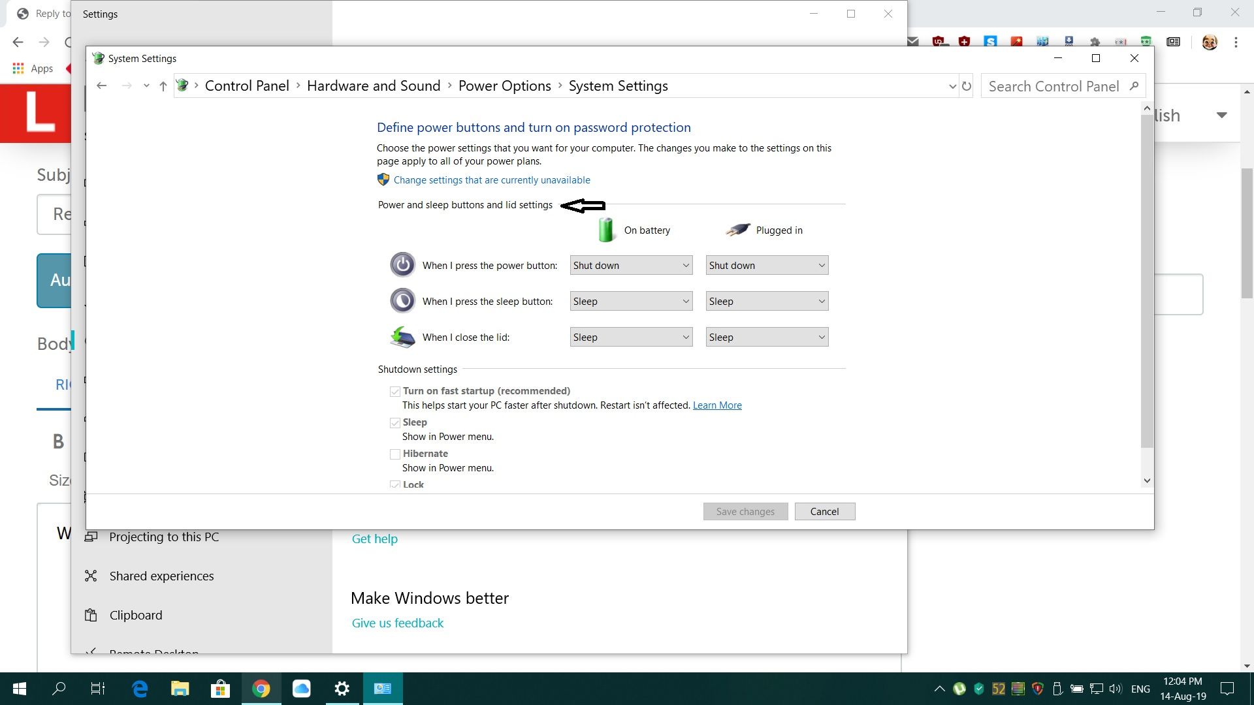The width and height of the screenshot is (1254, 705).
Task: Click the On battery icon
Action: [606, 229]
